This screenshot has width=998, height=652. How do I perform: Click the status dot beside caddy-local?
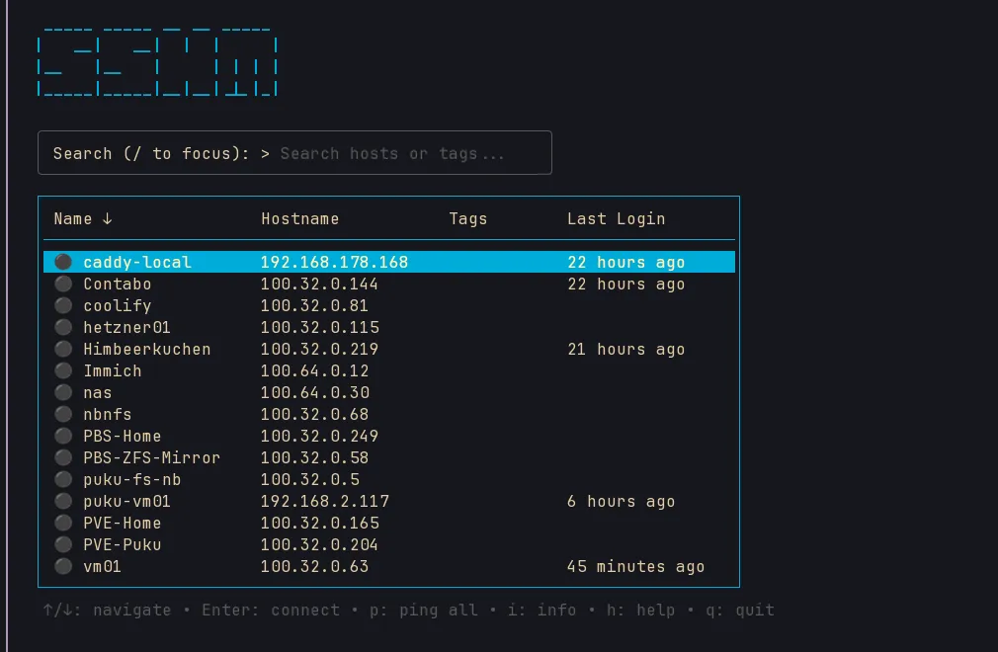63,262
